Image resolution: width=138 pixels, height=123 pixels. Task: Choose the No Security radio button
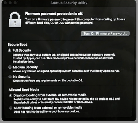tap(10, 77)
